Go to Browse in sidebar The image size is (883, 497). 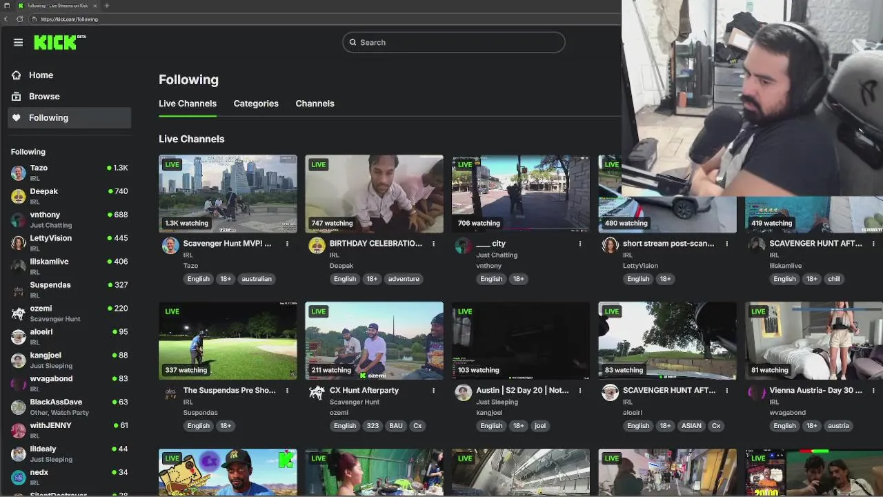(x=69, y=97)
